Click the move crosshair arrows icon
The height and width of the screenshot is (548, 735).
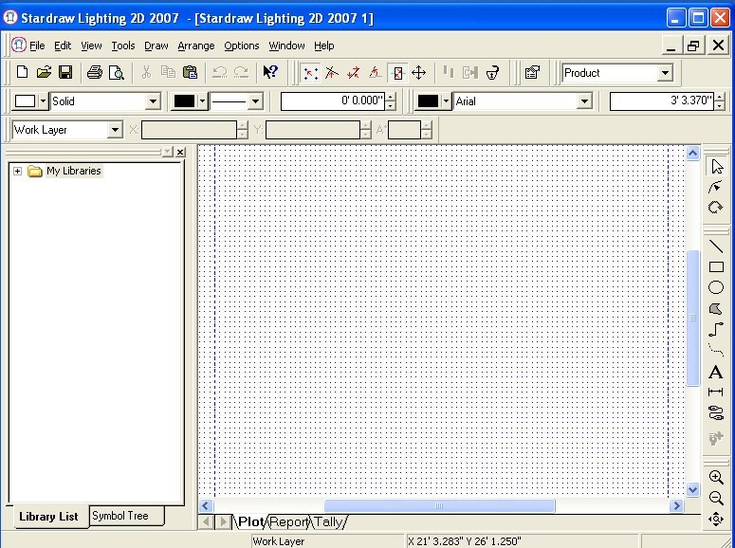tap(418, 73)
